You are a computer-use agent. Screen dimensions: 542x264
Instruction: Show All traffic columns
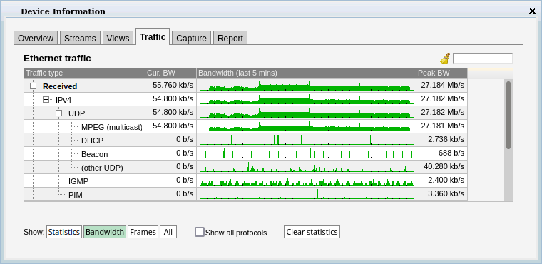pos(168,232)
